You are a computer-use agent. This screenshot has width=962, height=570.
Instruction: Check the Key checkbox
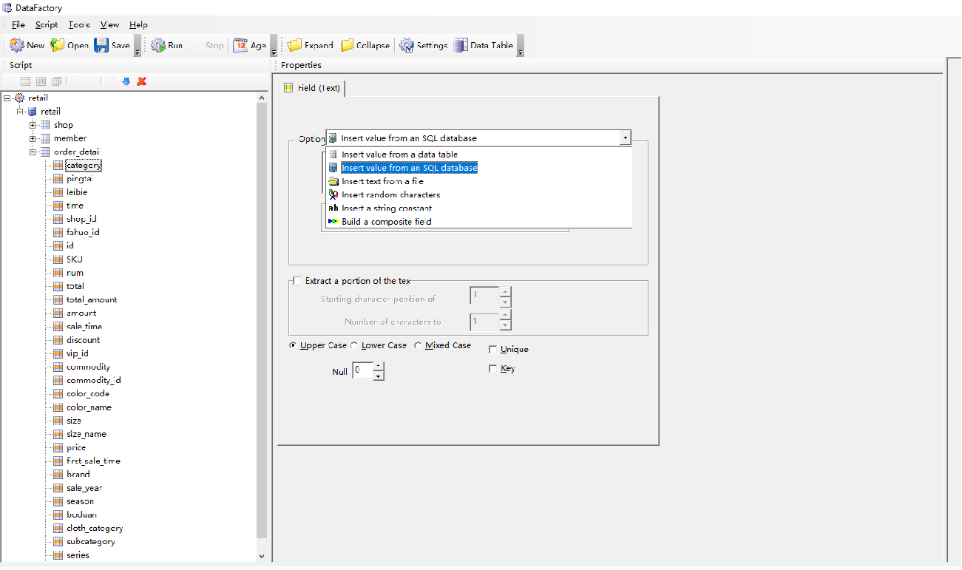point(493,369)
